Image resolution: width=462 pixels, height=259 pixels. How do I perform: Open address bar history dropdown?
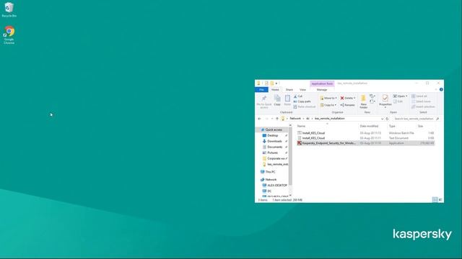click(382, 119)
